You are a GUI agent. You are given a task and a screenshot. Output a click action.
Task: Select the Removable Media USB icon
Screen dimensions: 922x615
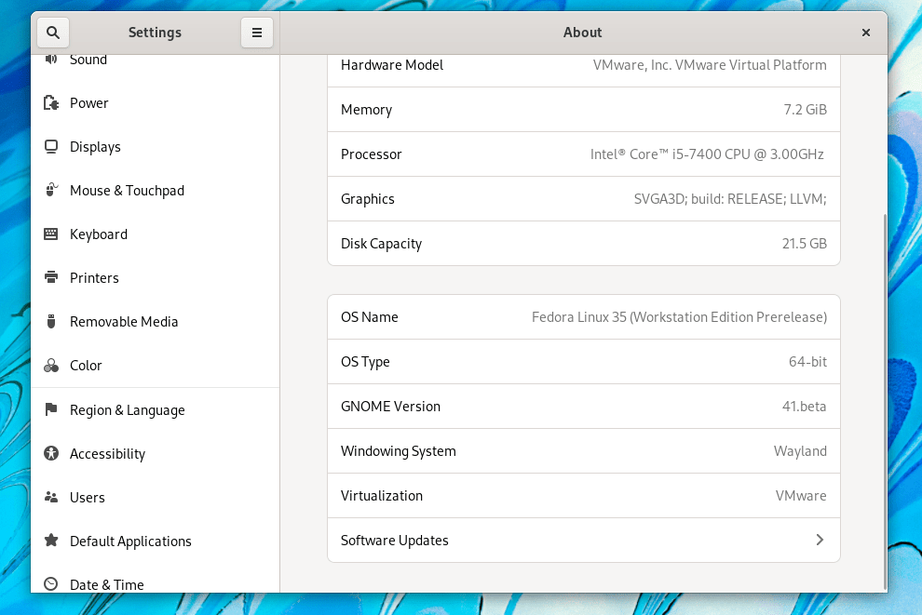tap(51, 322)
